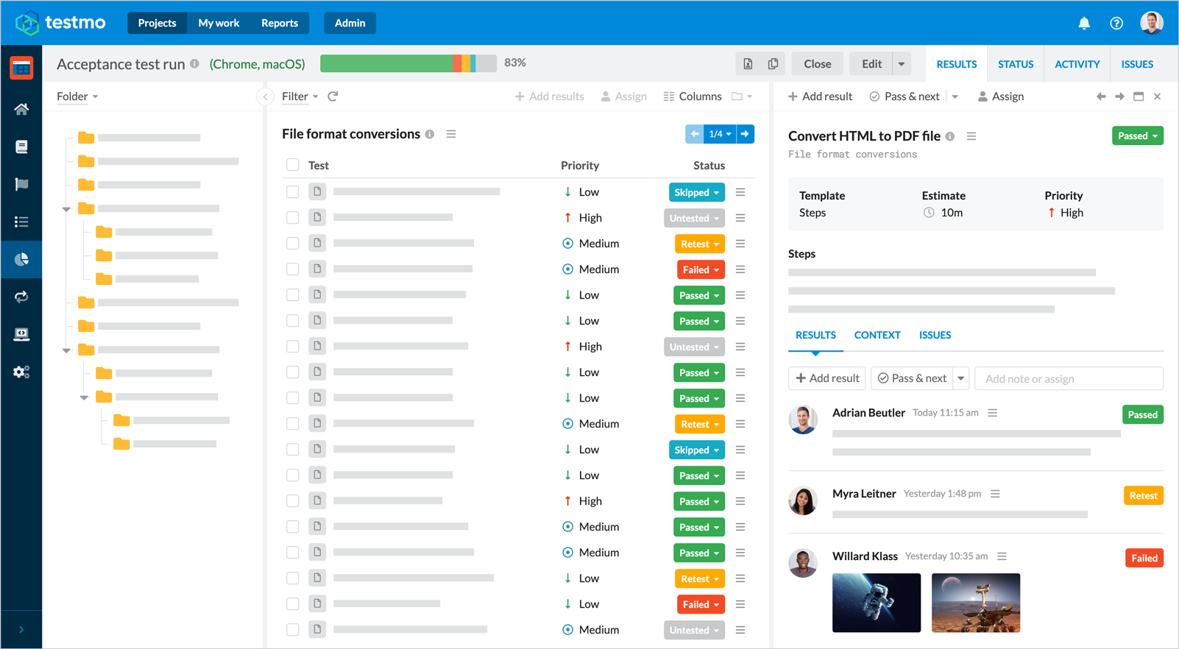The width and height of the screenshot is (1179, 649).
Task: Open the first Failed status dropdown
Action: 701,269
